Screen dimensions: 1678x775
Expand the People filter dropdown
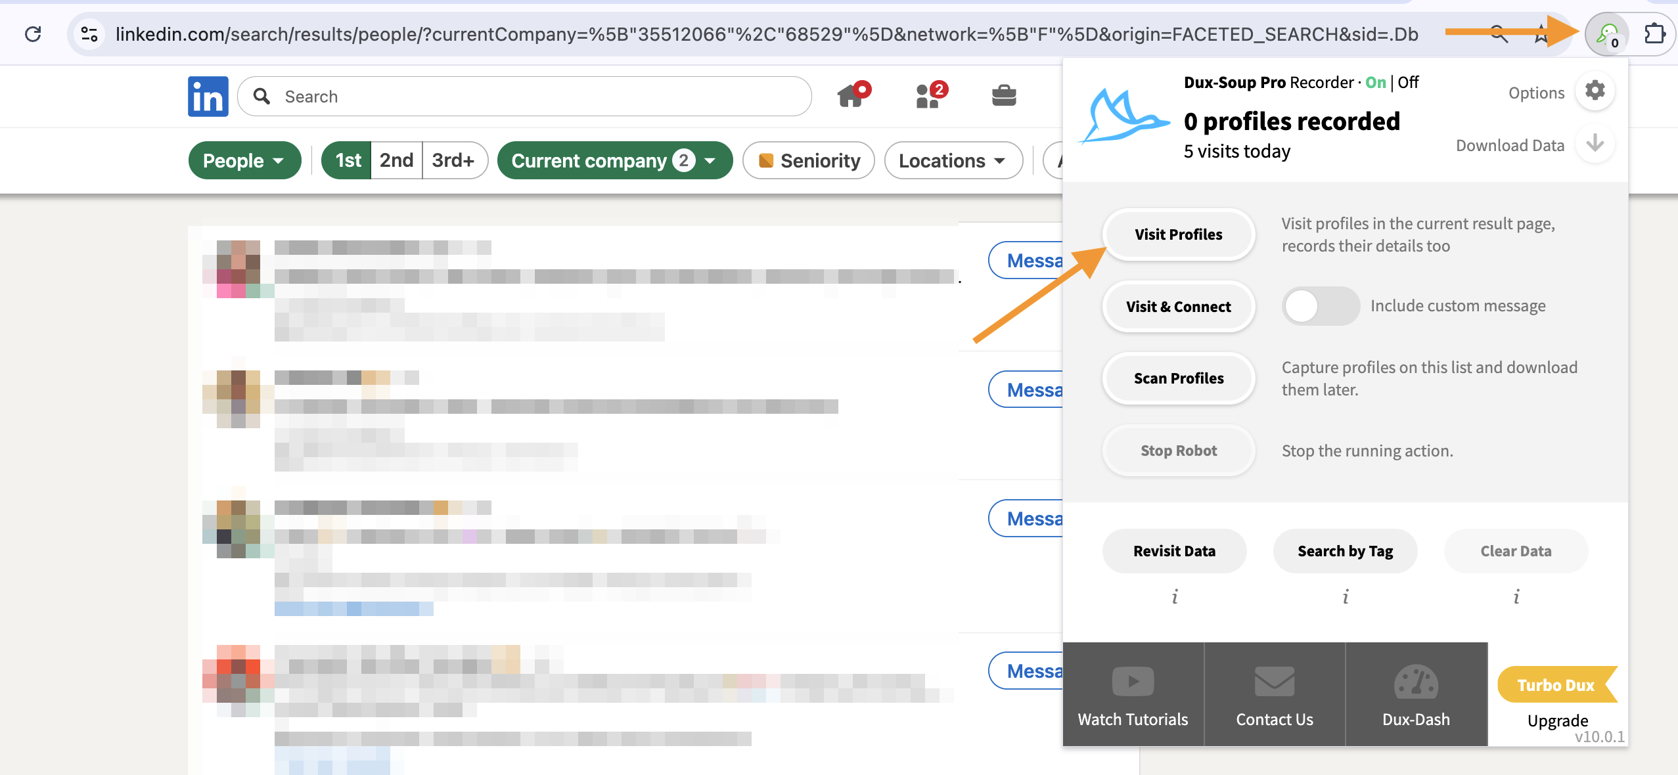pos(244,160)
